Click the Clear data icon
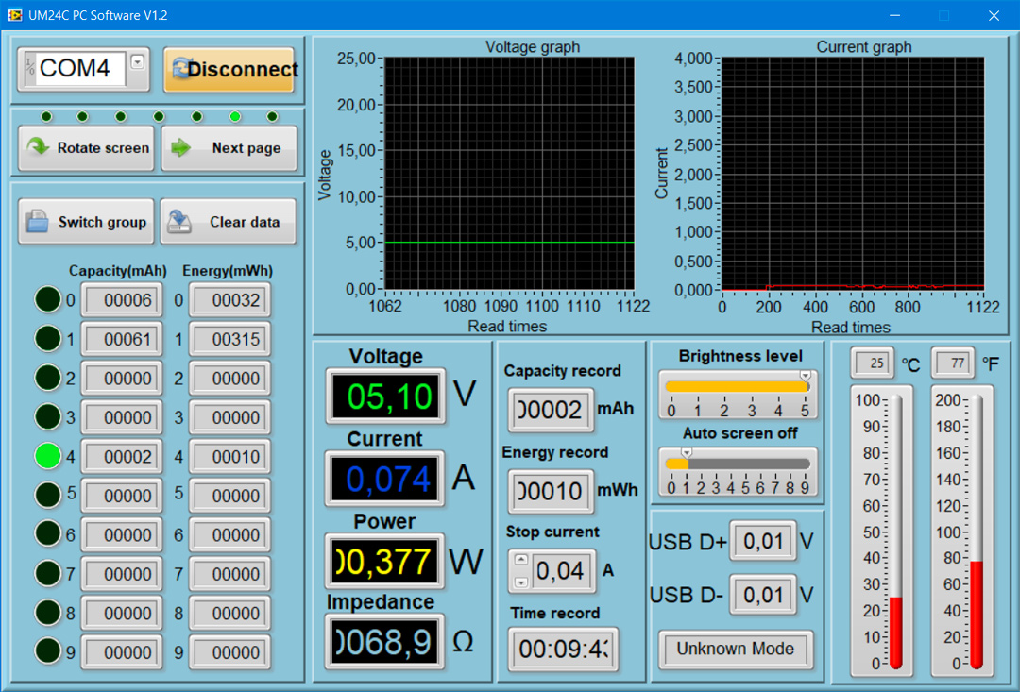This screenshot has width=1020, height=692. [179, 222]
